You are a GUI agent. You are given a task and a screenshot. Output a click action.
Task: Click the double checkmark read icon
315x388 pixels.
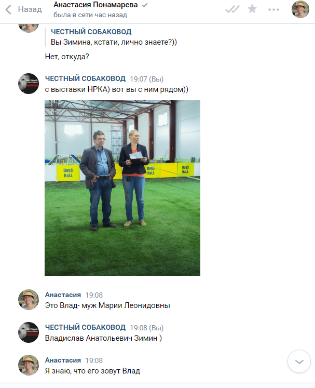[x=232, y=9]
